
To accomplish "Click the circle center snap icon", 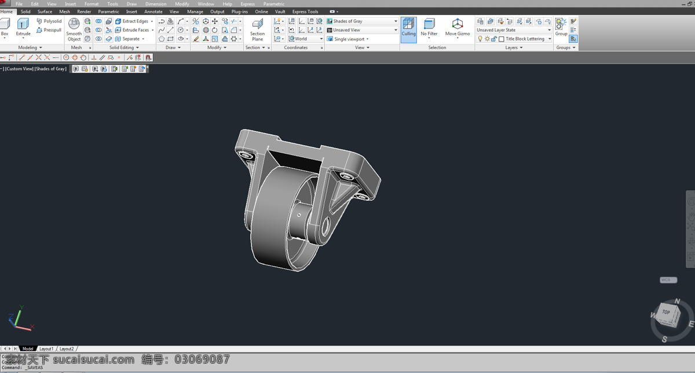I will pos(66,57).
